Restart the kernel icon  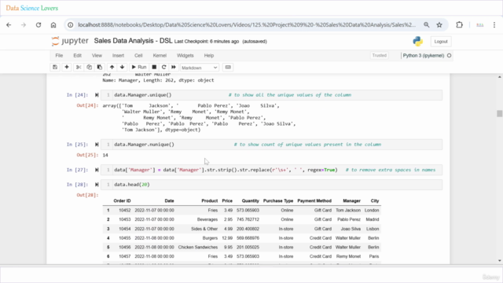click(164, 67)
